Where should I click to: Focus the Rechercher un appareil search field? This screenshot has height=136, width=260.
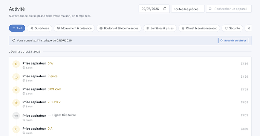coord(229,9)
